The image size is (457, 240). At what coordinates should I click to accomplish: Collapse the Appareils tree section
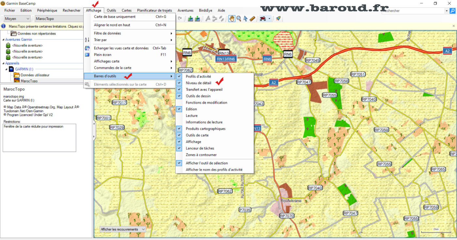point(3,64)
